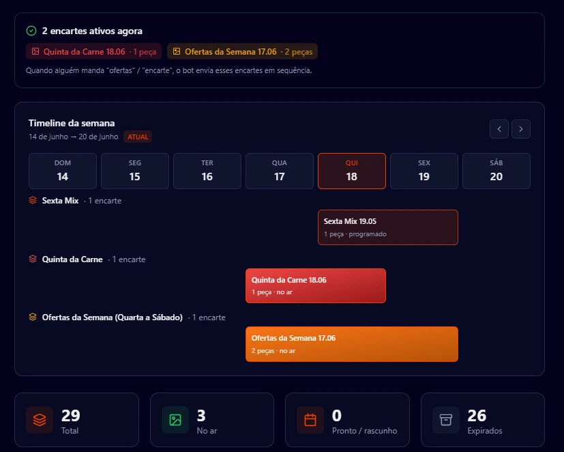The height and width of the screenshot is (452, 564).
Task: Click '1 encarte' count beside Quinta da Carne
Action: (x=129, y=259)
